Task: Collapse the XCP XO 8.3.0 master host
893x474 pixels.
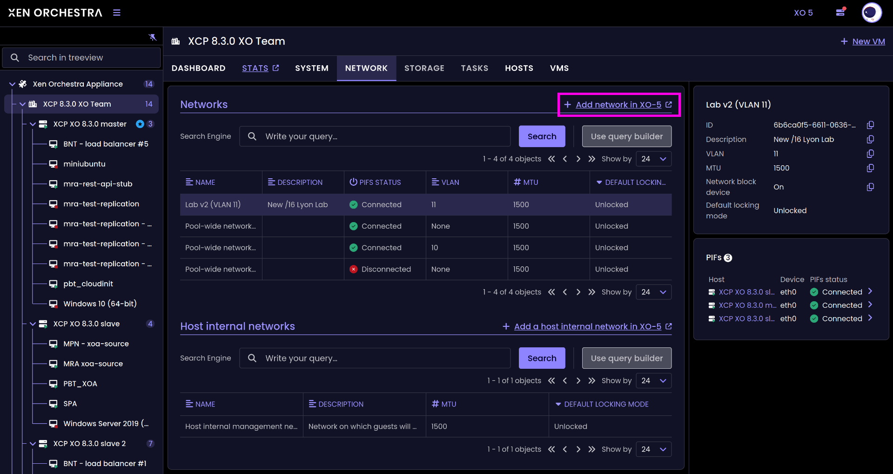Action: [x=33, y=124]
